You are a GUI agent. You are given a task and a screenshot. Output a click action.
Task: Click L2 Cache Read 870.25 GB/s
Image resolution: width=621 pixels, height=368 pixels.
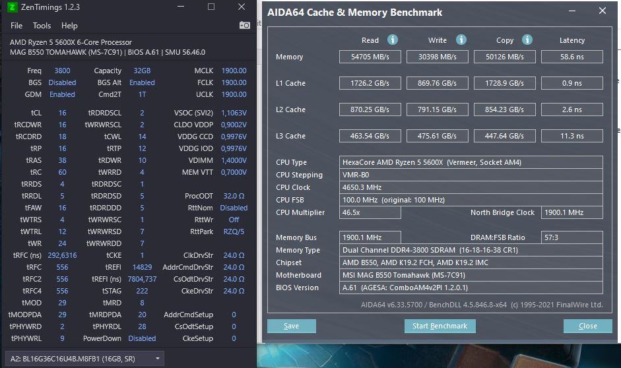click(370, 109)
